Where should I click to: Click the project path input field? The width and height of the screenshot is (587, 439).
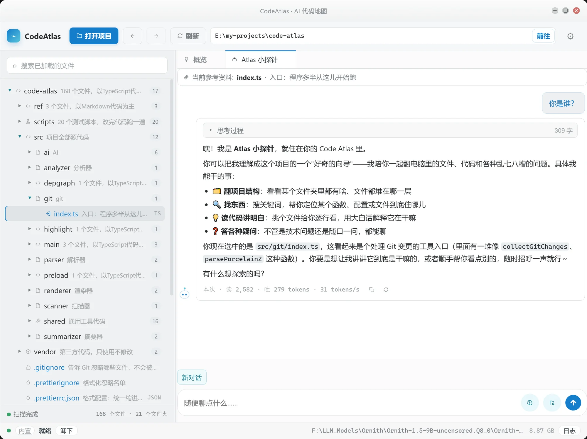point(371,36)
